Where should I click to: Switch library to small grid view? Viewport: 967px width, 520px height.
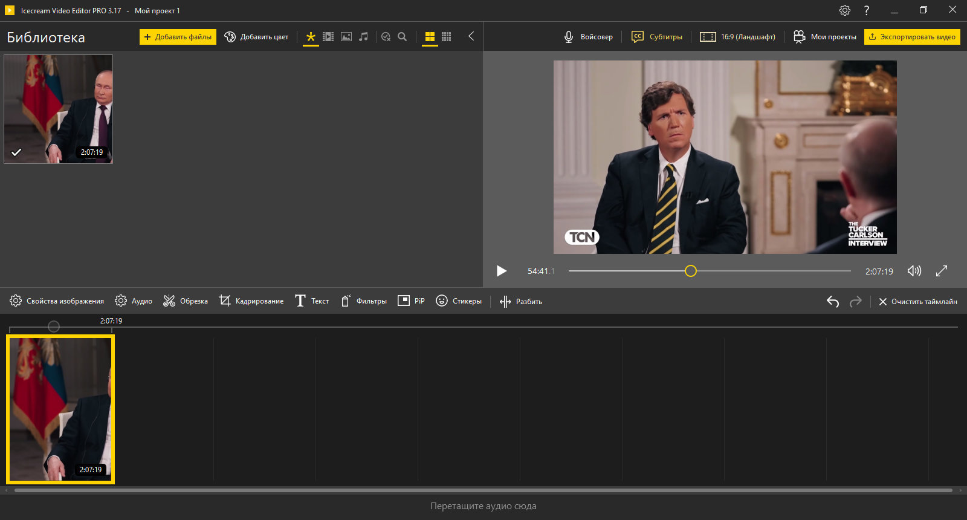[447, 37]
